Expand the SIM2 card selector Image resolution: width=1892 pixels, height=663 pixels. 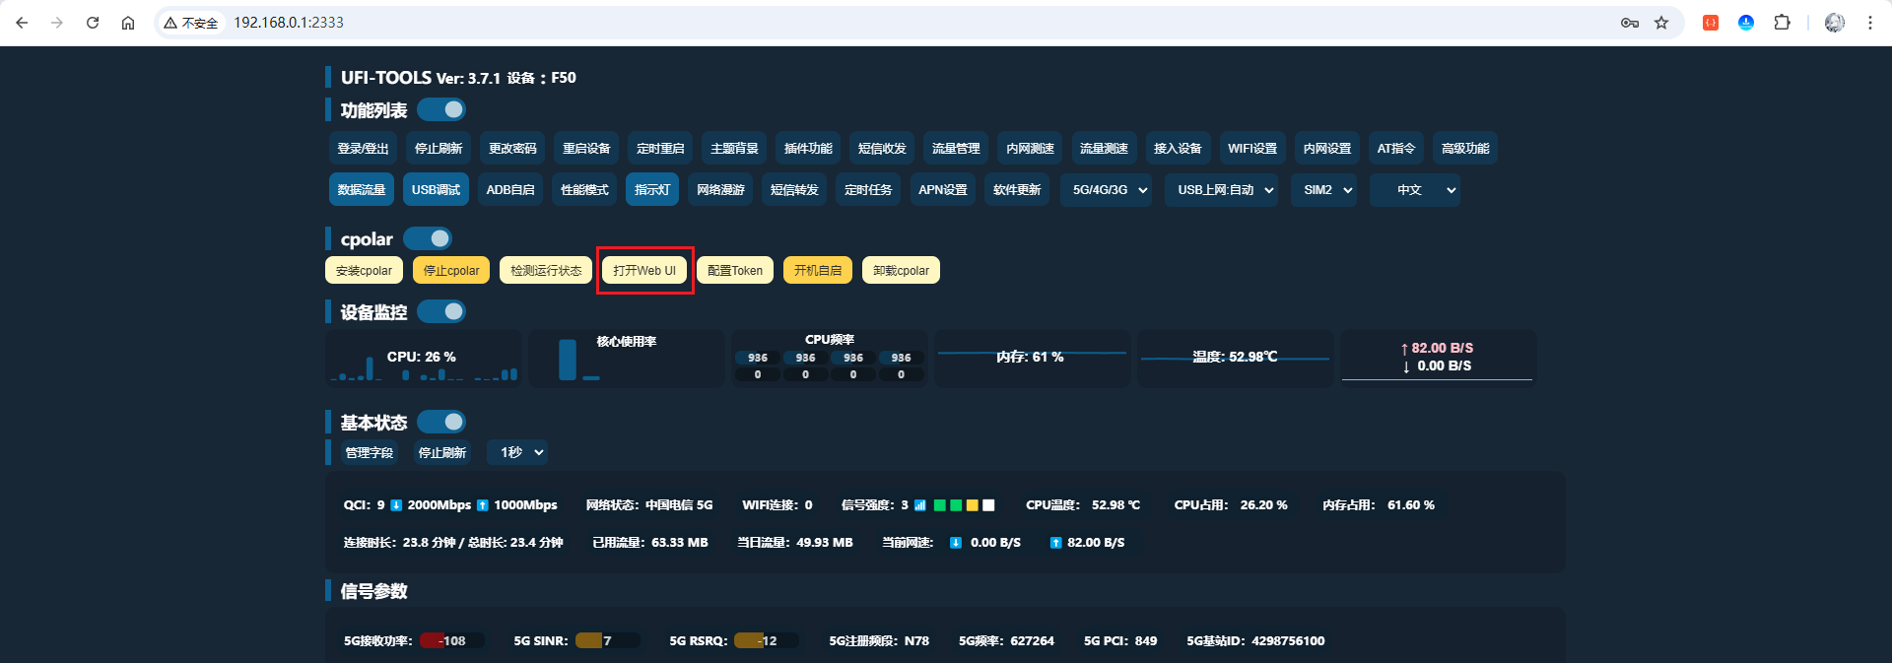click(1326, 190)
